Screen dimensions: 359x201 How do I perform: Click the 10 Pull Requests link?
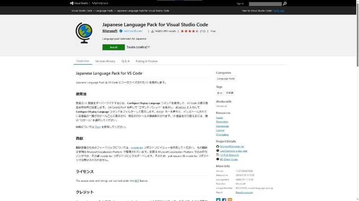click(x=229, y=155)
